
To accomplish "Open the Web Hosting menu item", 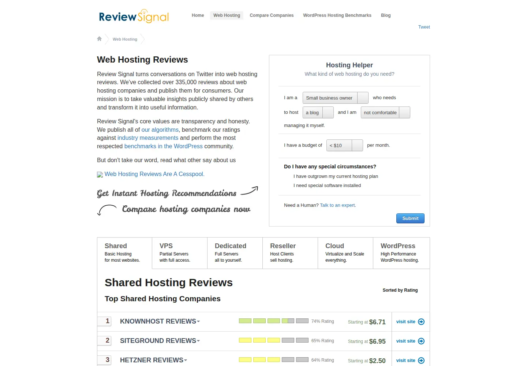I will (x=227, y=15).
